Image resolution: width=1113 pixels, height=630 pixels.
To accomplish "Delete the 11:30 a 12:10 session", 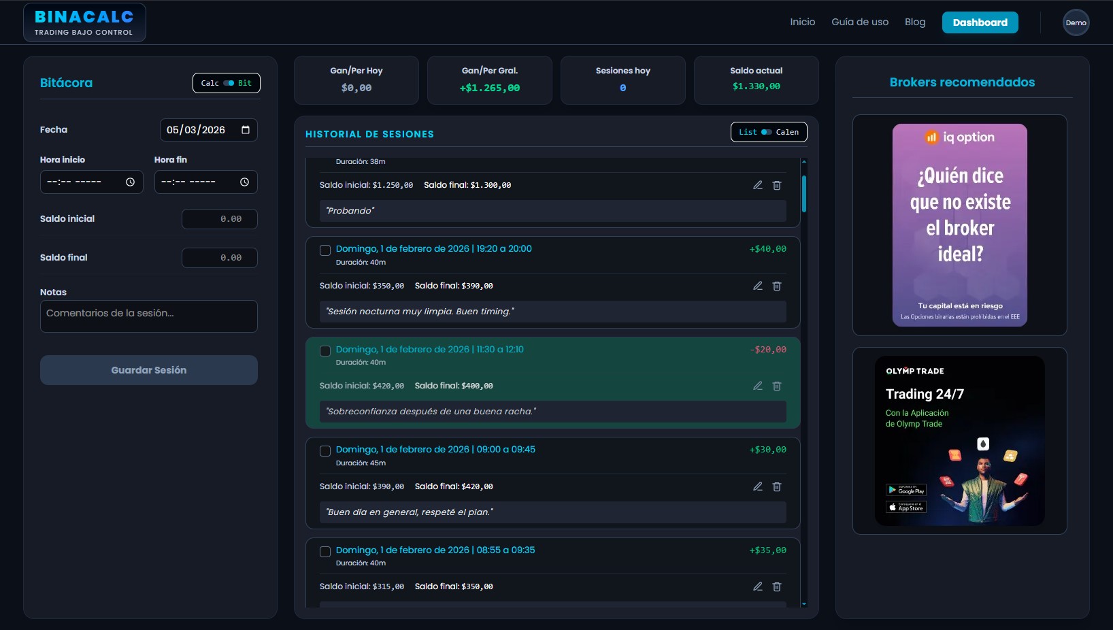I will (x=777, y=386).
